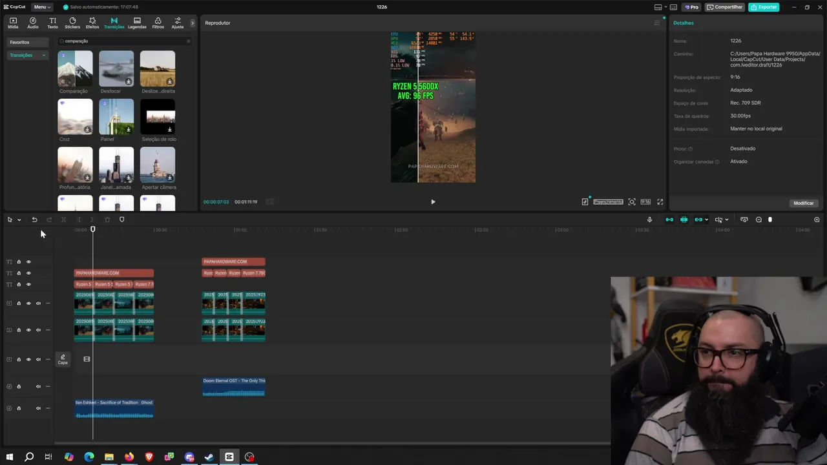Start voice recording with microphone icon
Image resolution: width=827 pixels, height=465 pixels.
[x=649, y=220]
